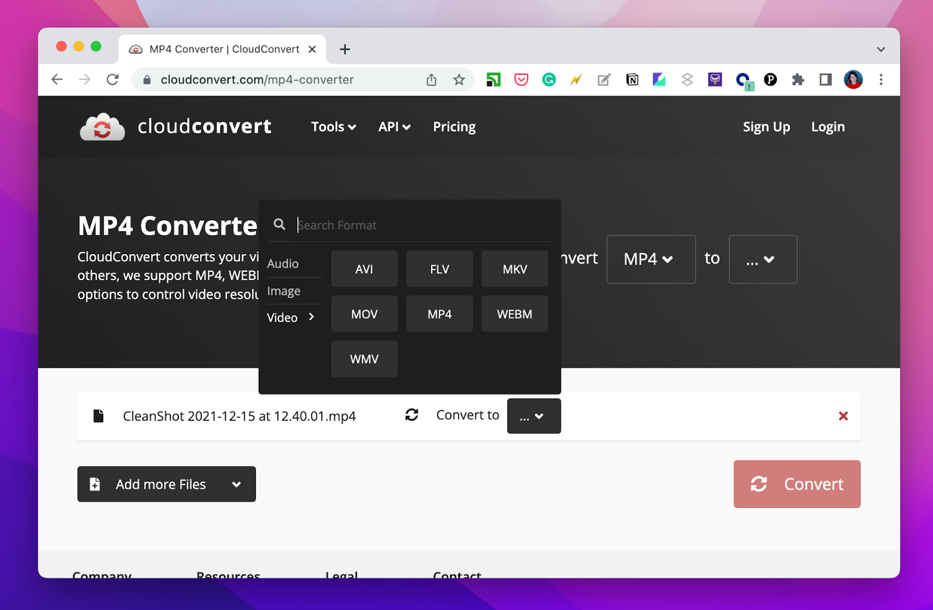Open the Notion extension icon
The image size is (933, 610).
[632, 80]
